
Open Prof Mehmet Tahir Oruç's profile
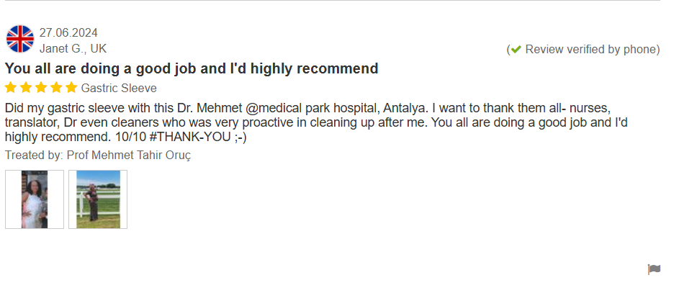point(129,155)
